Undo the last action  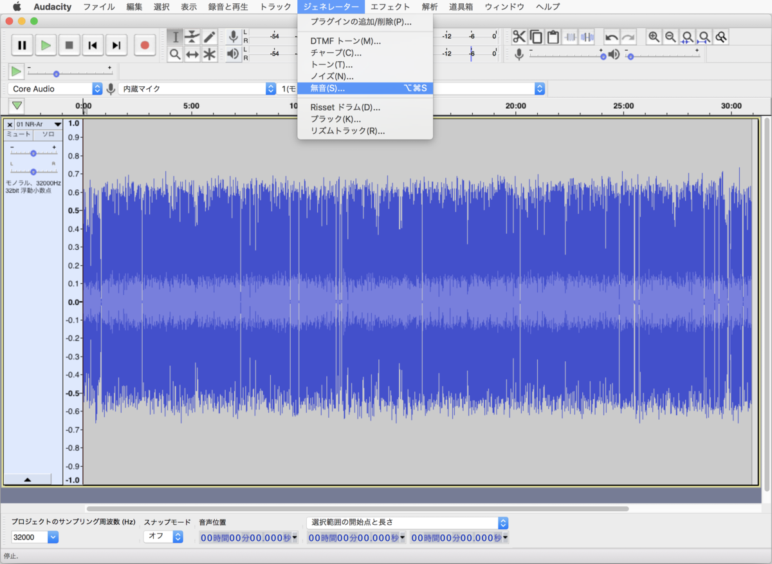(611, 37)
